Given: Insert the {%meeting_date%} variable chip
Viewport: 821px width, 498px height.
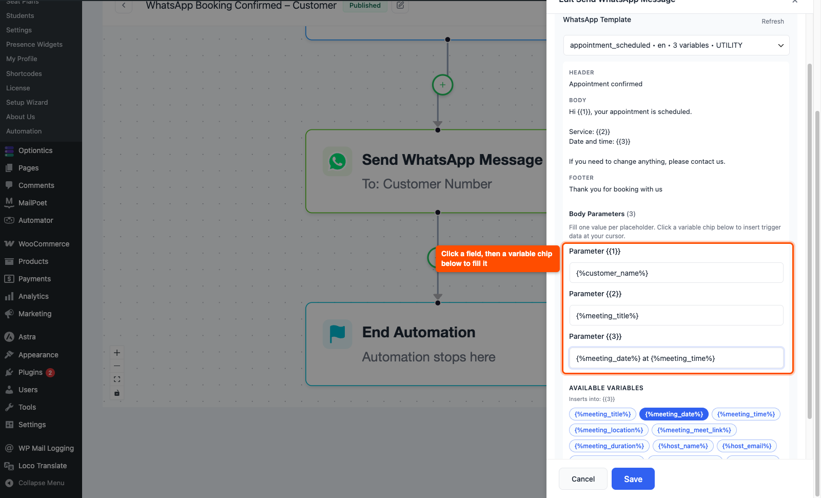Looking at the screenshot, I should point(674,414).
